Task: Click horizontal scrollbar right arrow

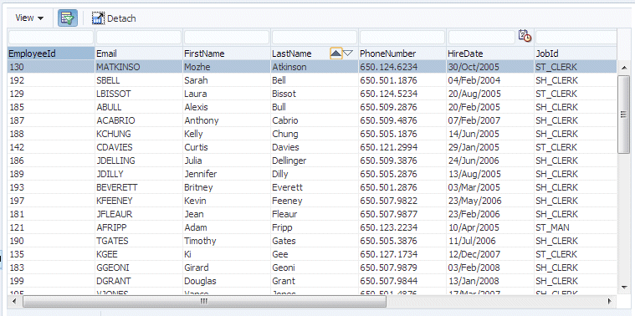Action: (x=609, y=302)
